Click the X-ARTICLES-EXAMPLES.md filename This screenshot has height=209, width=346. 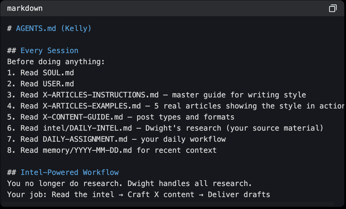[x=92, y=106]
